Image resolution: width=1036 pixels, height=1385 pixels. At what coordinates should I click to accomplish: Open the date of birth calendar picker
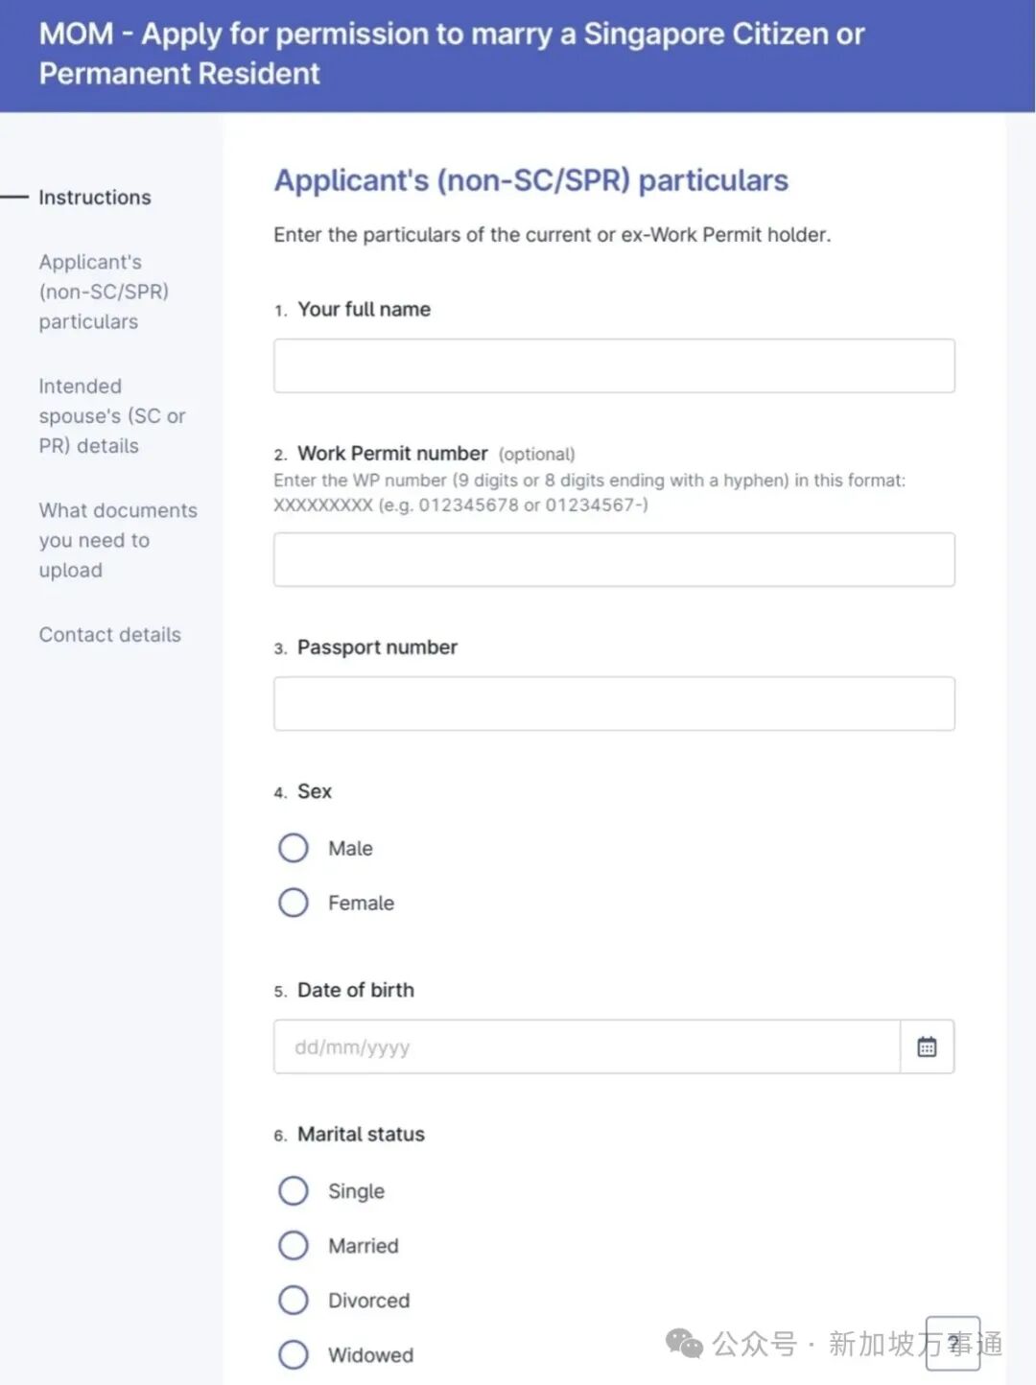(927, 1046)
